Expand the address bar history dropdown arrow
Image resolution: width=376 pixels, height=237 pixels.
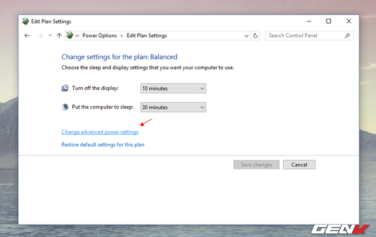coord(246,36)
